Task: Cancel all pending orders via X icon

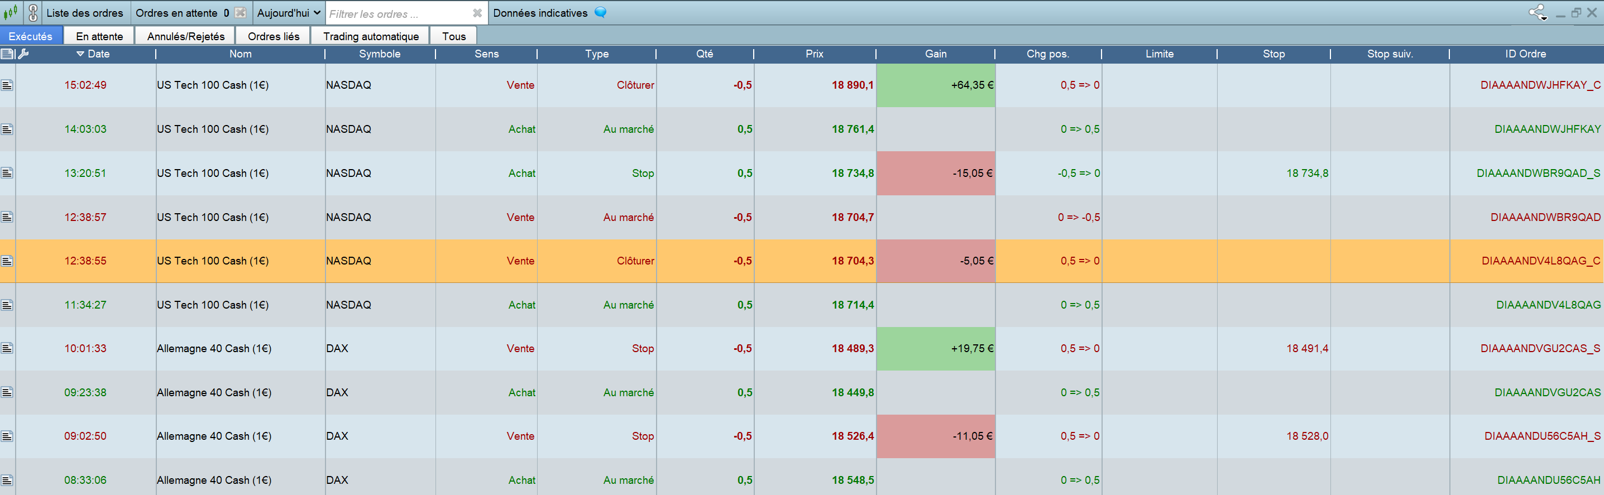Action: [241, 12]
